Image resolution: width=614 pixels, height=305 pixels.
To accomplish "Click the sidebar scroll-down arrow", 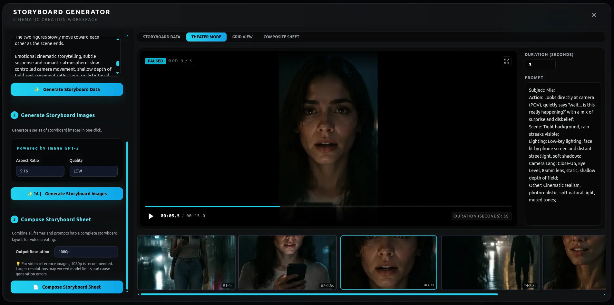I will coord(127,291).
